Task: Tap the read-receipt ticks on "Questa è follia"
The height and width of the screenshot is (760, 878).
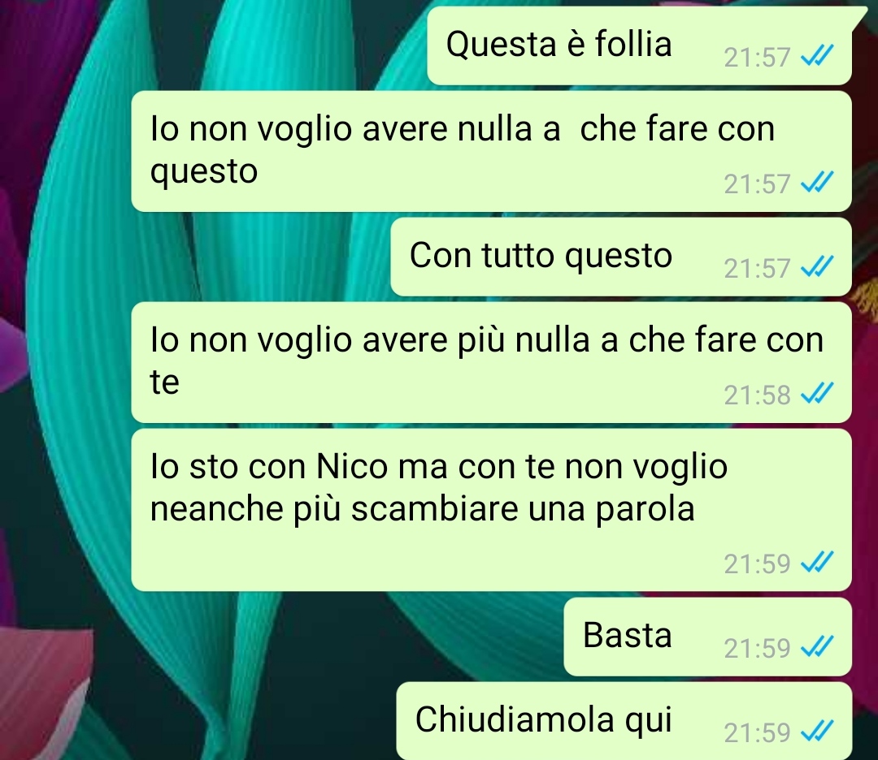Action: click(x=818, y=55)
